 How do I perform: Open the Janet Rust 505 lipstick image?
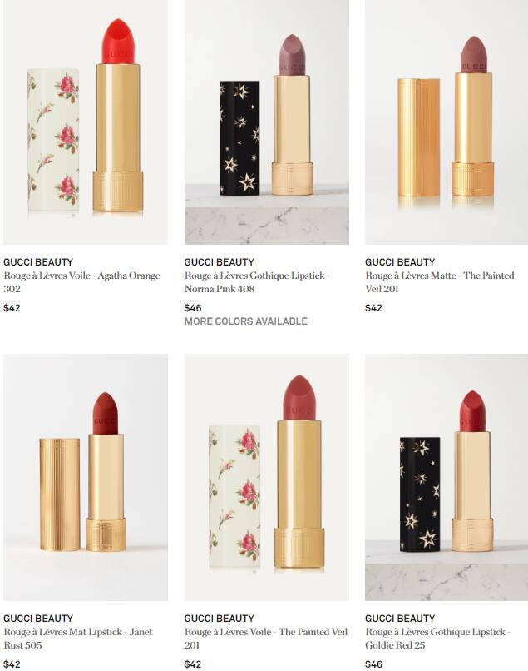[86, 477]
